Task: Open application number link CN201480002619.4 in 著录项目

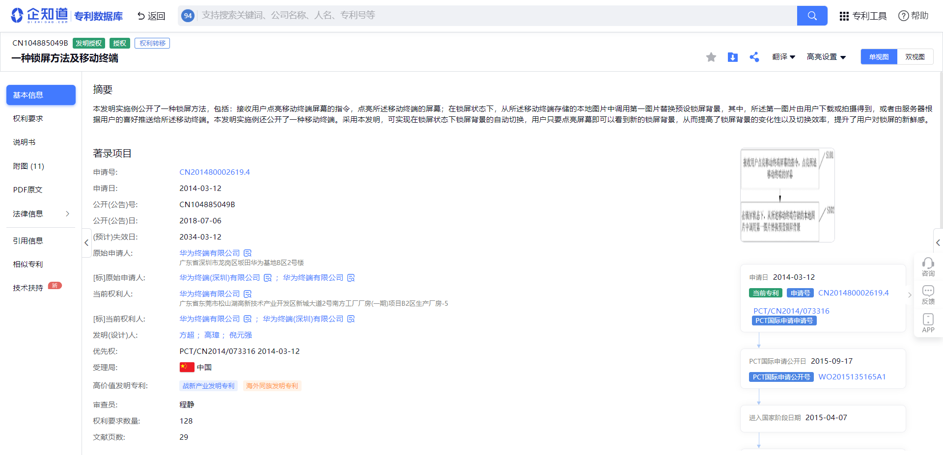Action: click(215, 172)
